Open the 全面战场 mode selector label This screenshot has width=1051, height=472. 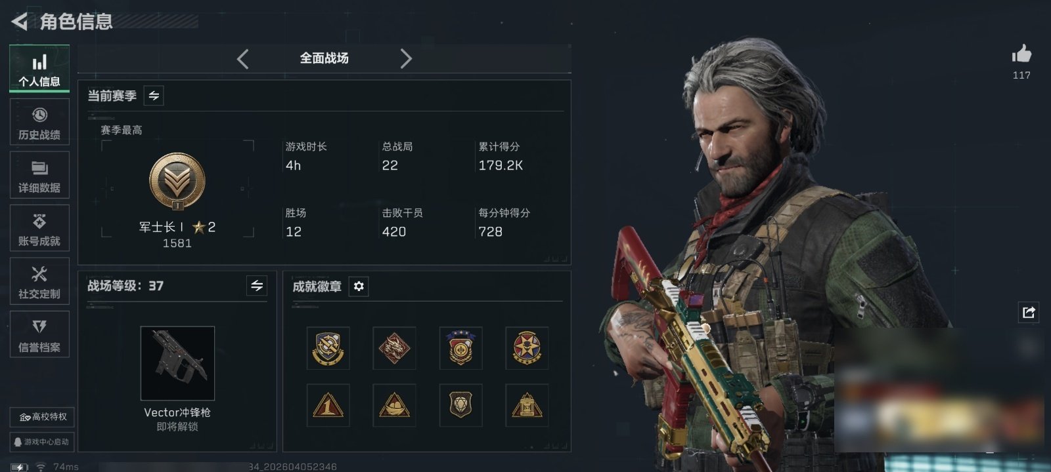coord(324,58)
